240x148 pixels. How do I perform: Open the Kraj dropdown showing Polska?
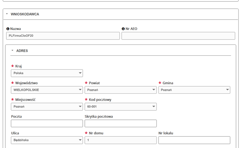47,73
